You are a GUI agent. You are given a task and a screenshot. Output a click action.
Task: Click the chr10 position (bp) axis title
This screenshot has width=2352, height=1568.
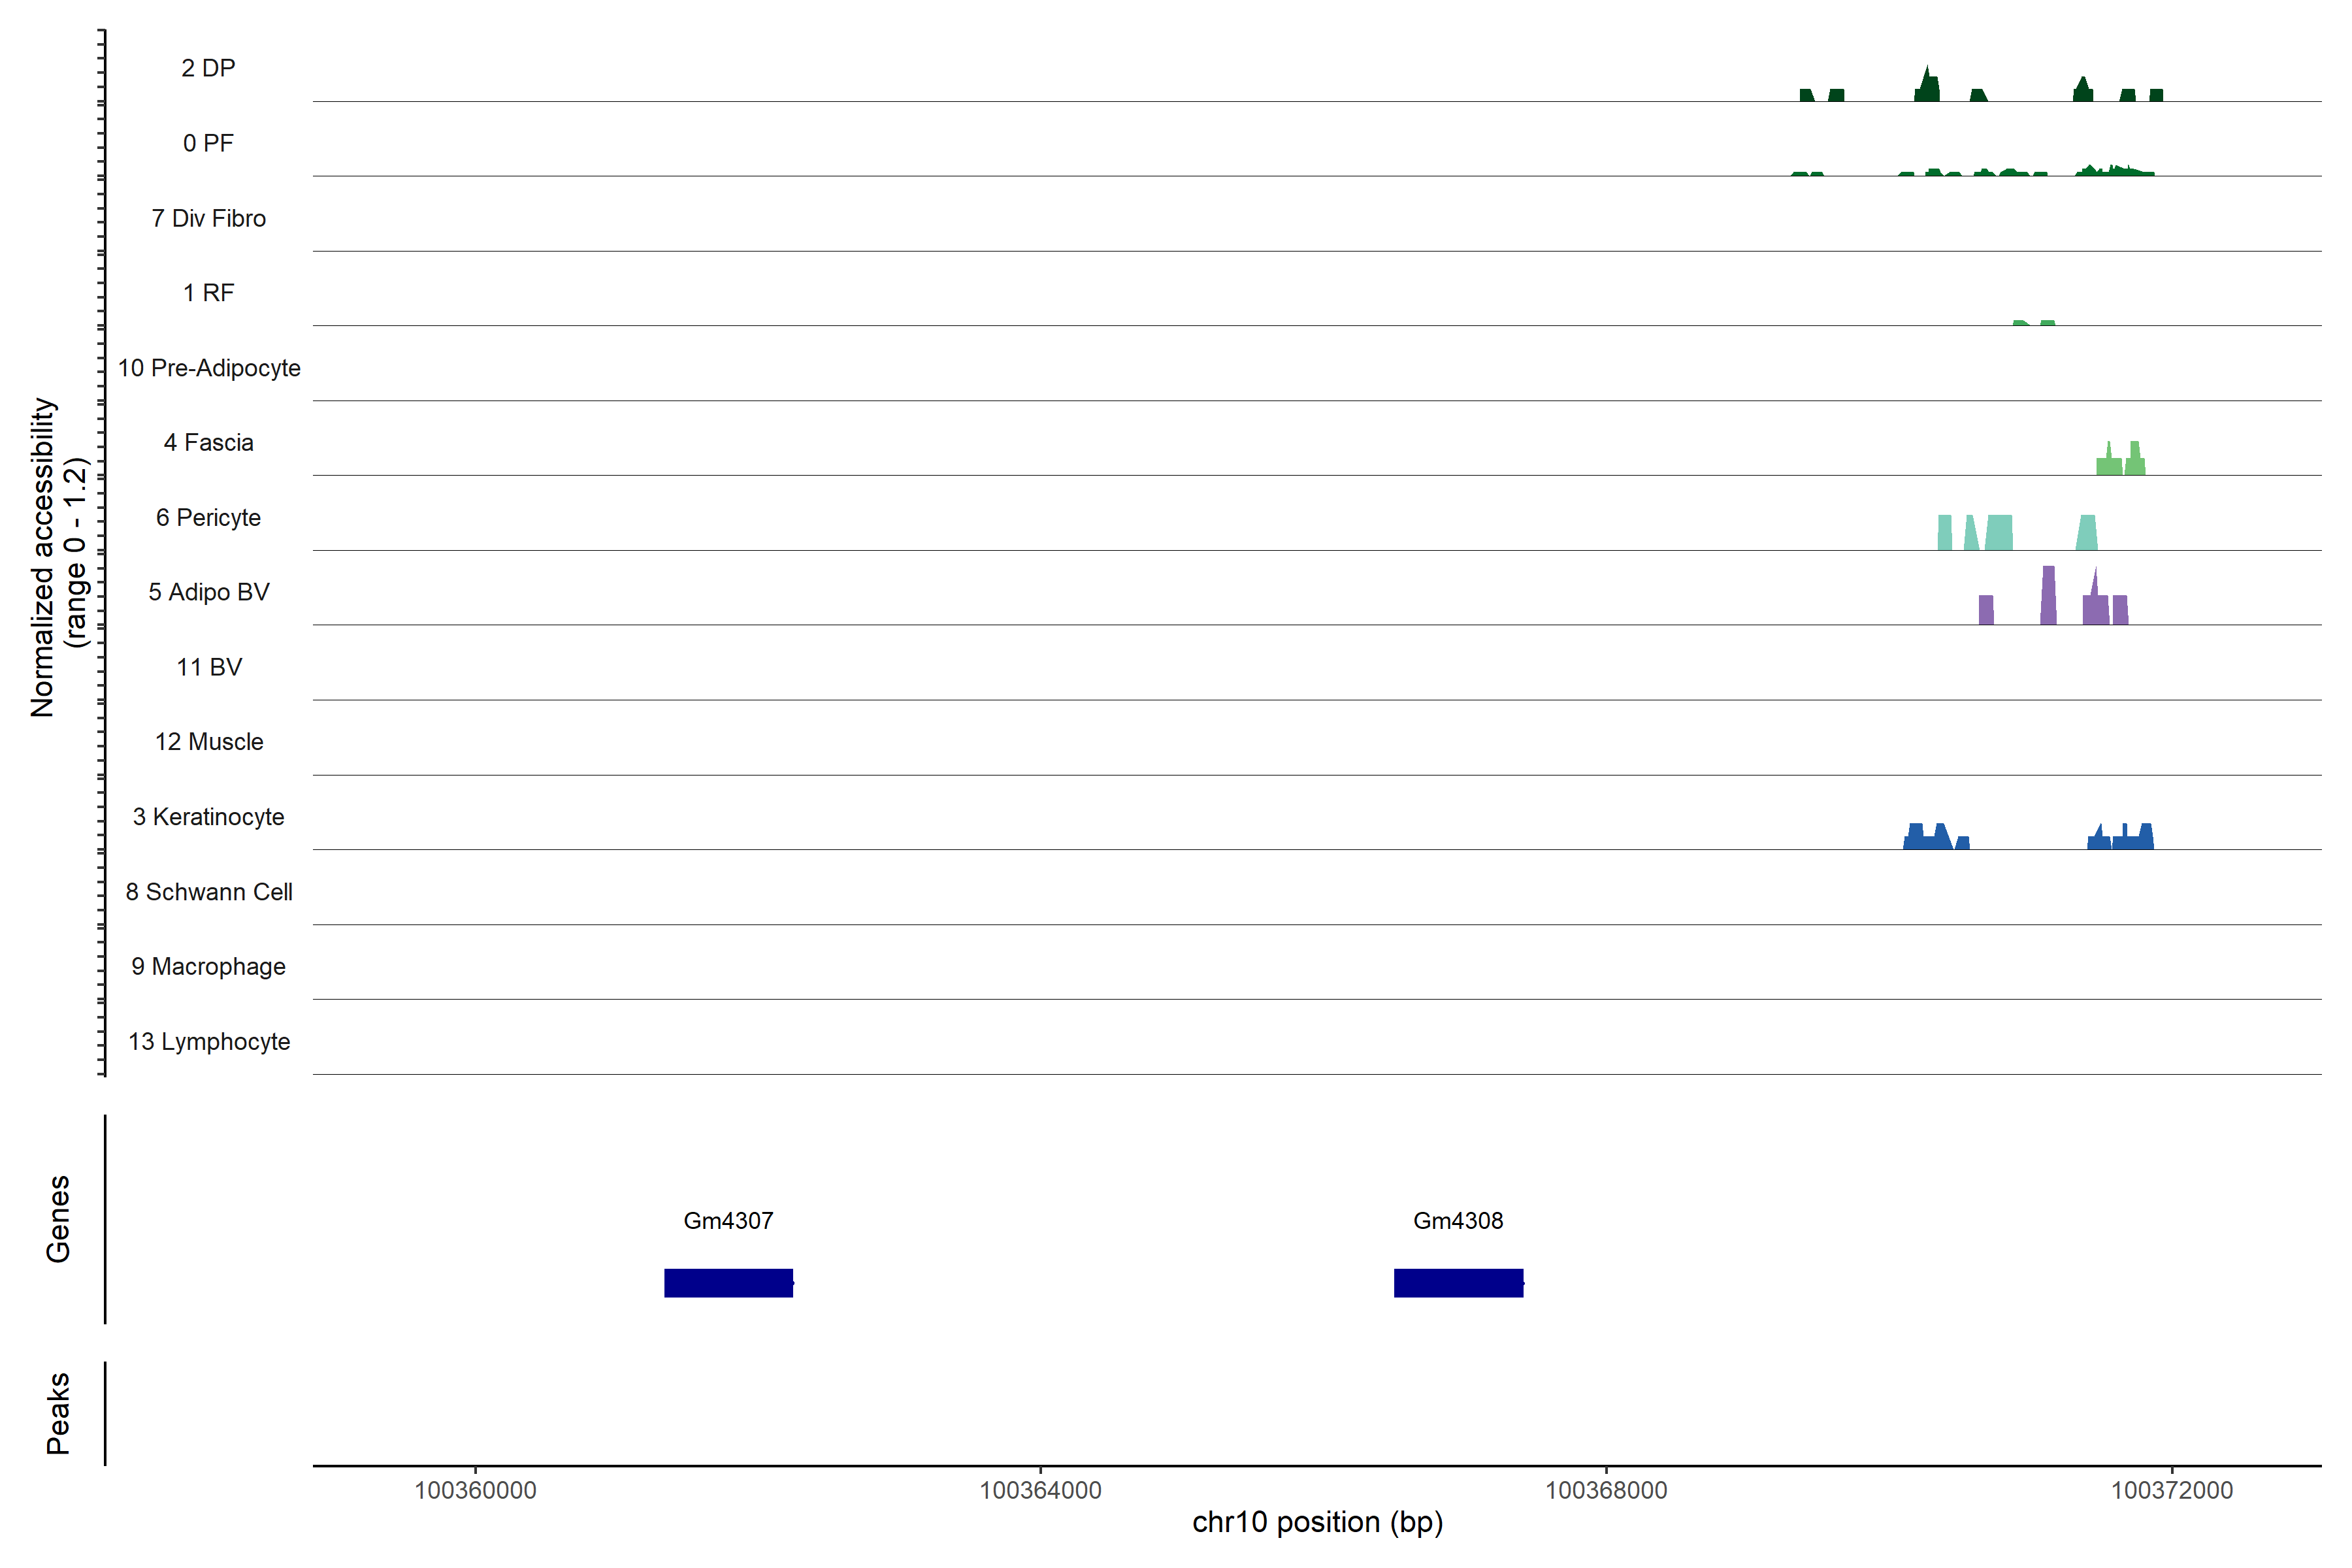pos(1317,1522)
